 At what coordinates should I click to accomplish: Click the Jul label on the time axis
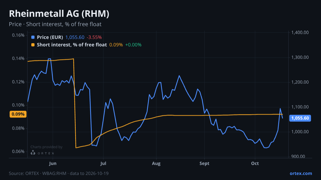(x=103, y=163)
